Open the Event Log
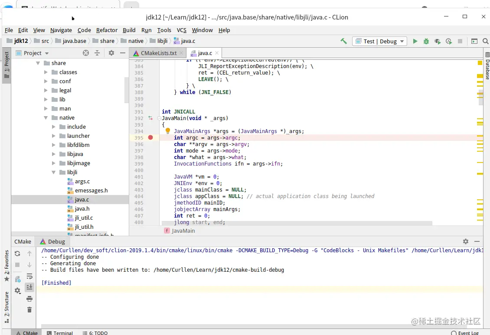 (465, 333)
